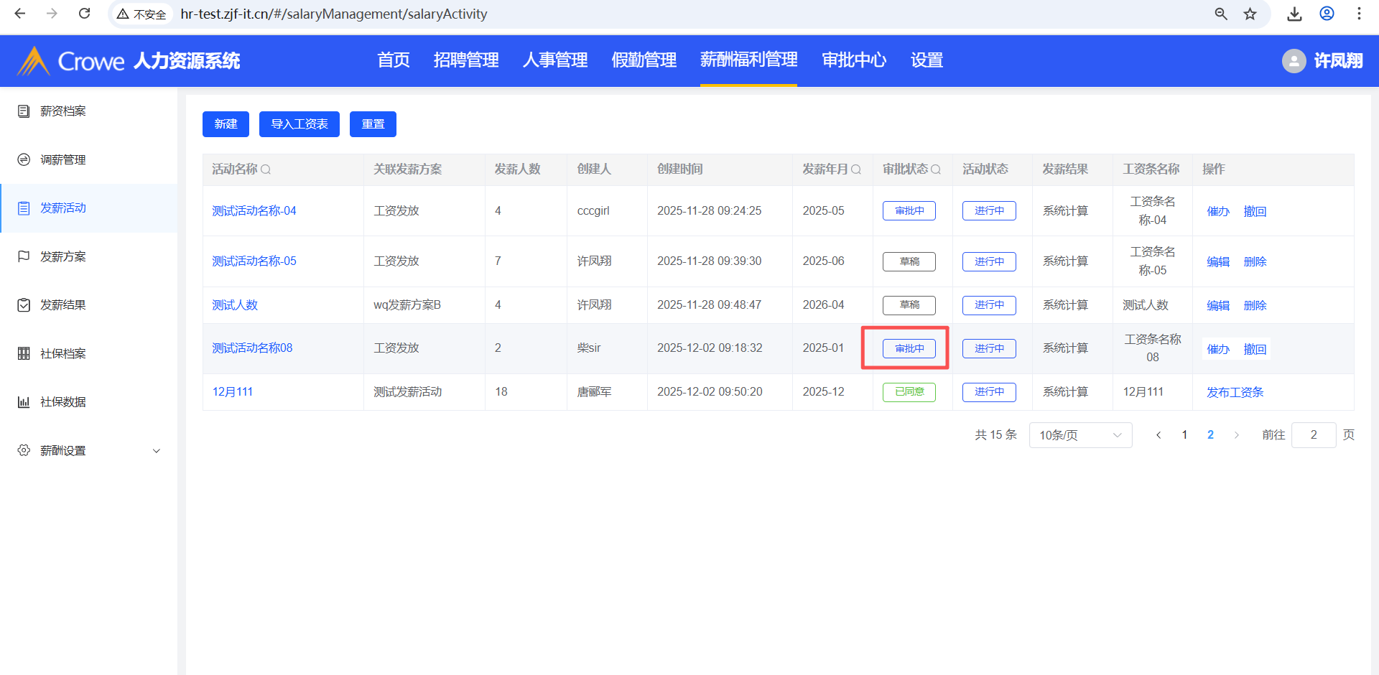The height and width of the screenshot is (675, 1379).
Task: Click 撤回 in the 测试活动名称08 row
Action: click(x=1255, y=349)
